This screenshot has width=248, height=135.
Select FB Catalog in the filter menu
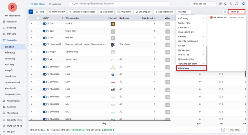click(191, 68)
